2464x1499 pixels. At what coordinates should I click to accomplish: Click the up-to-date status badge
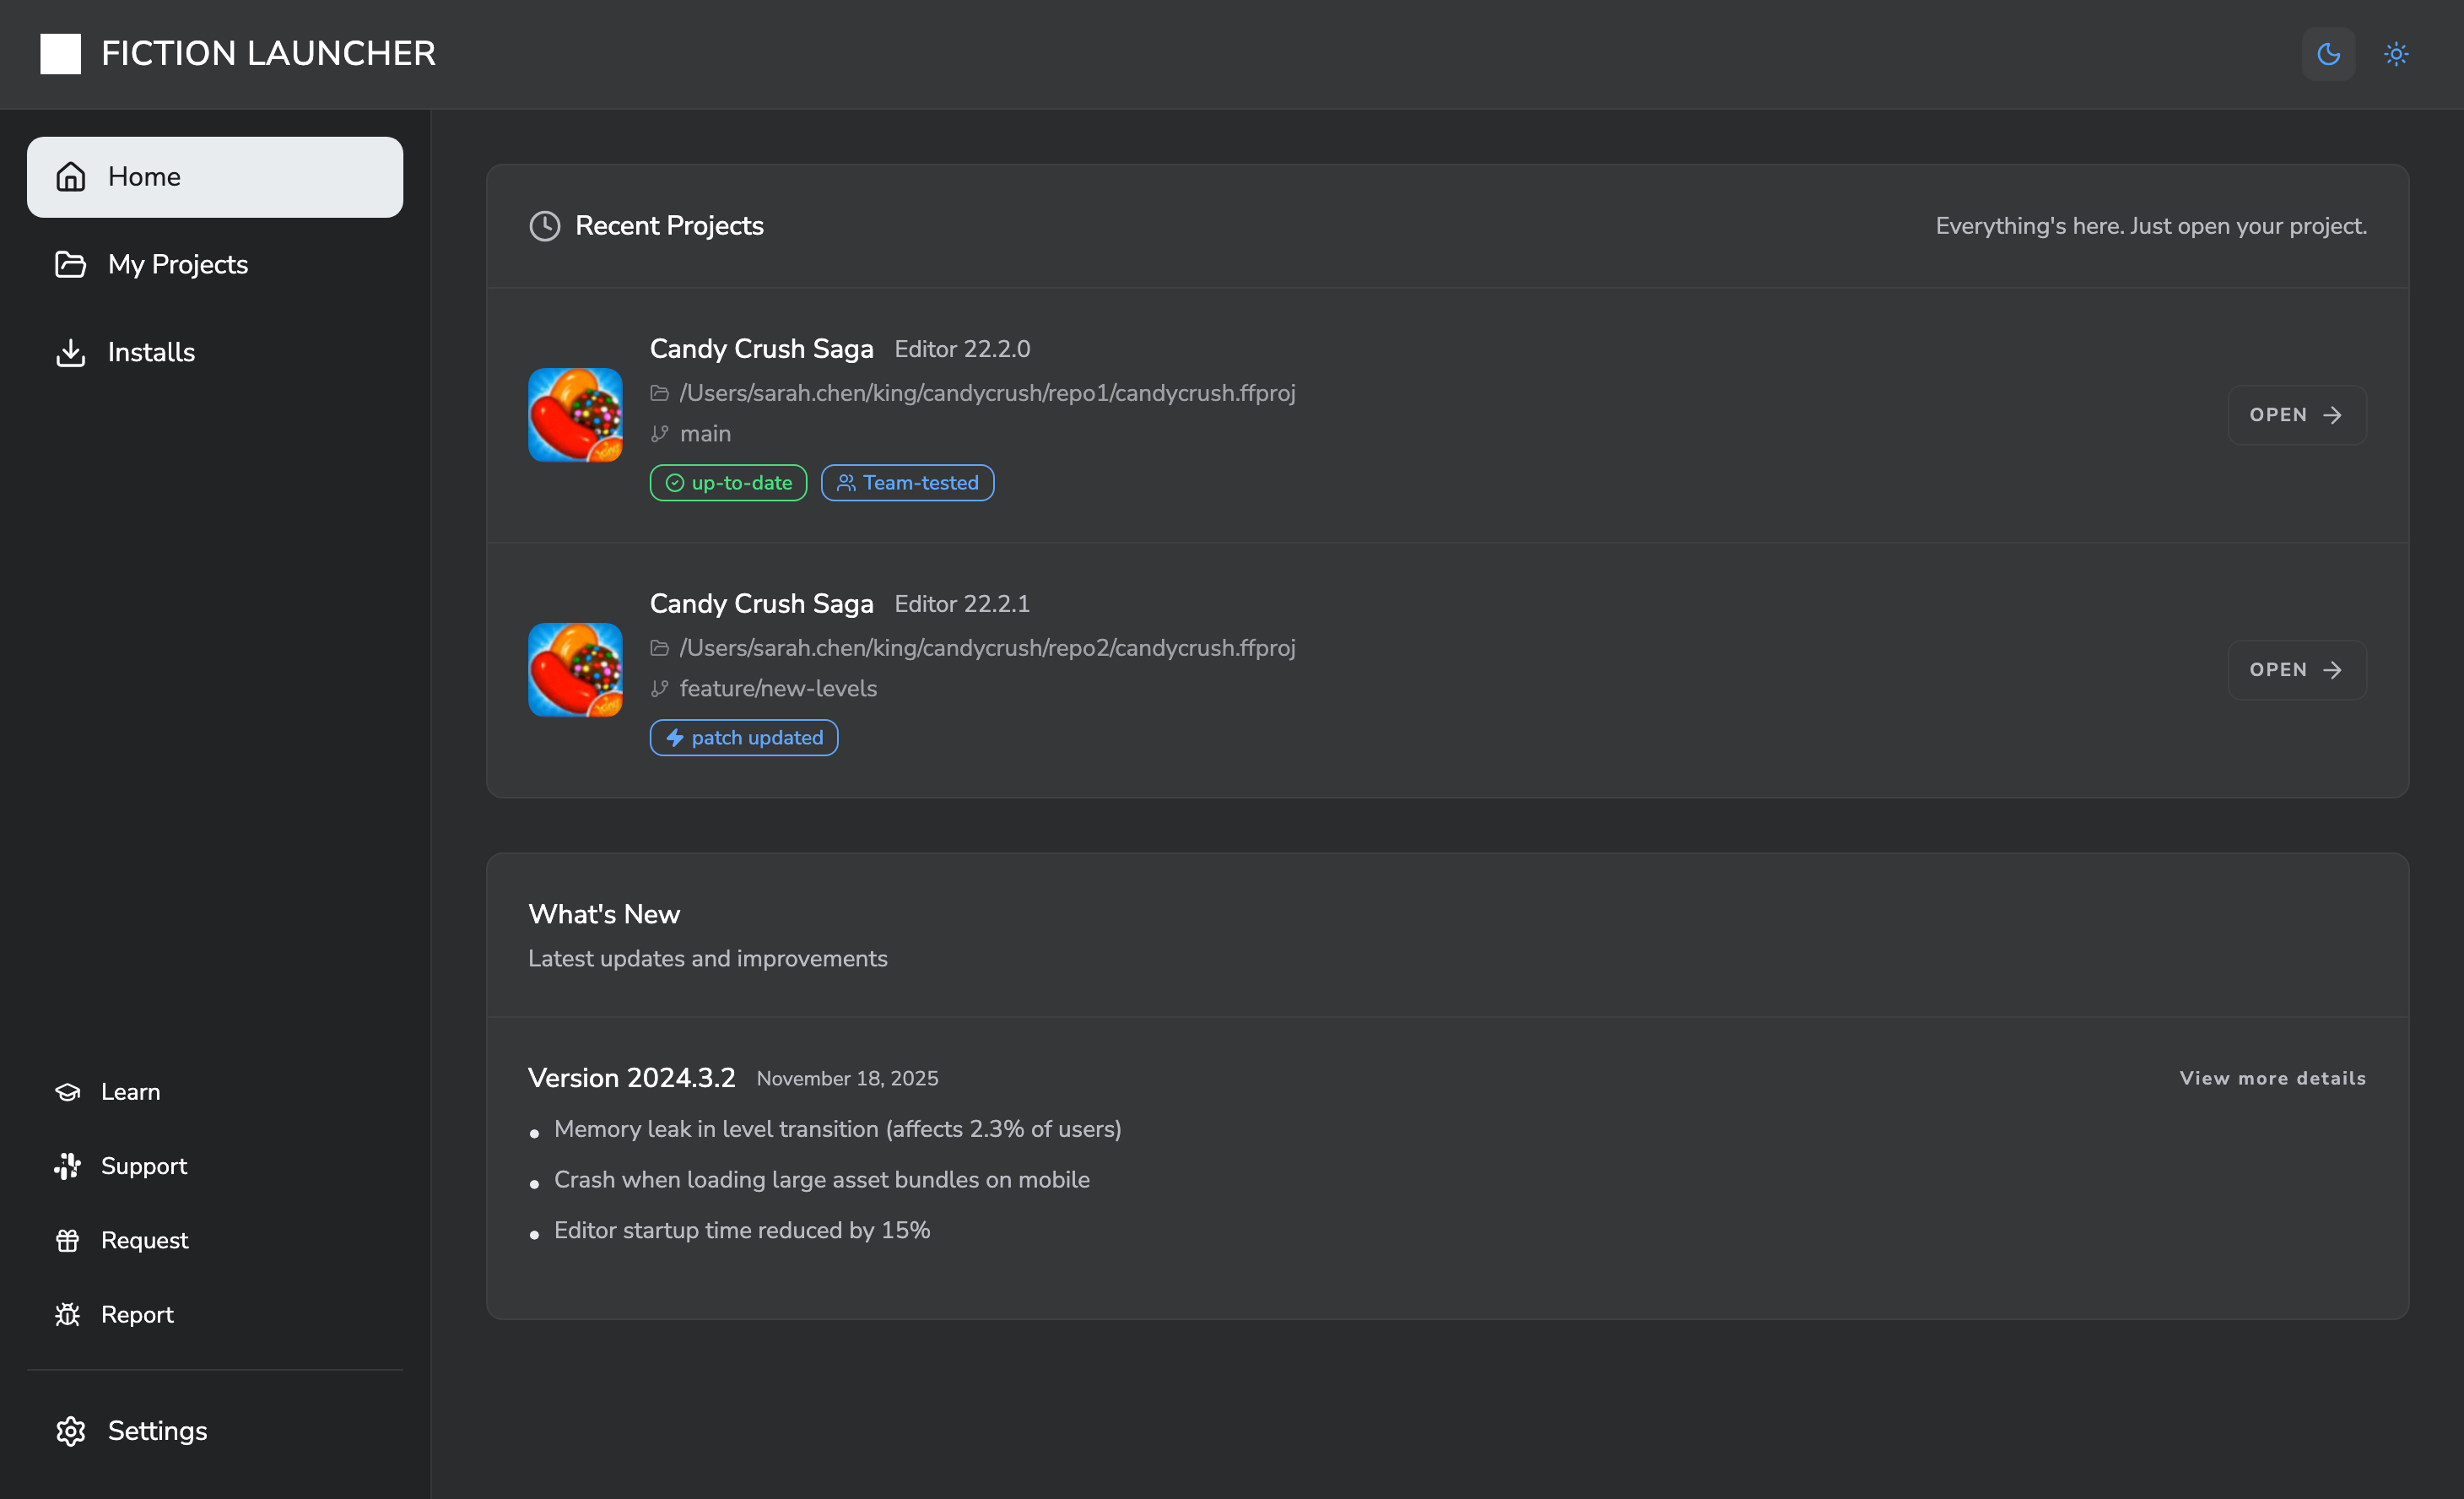728,483
